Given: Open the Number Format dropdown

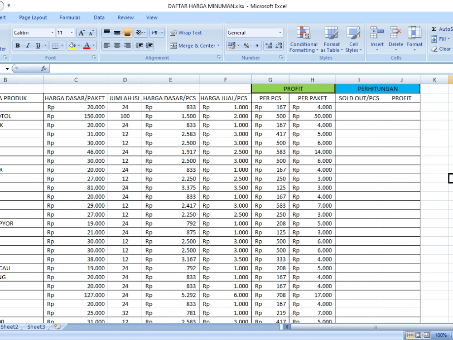Looking at the screenshot, I should (x=280, y=33).
